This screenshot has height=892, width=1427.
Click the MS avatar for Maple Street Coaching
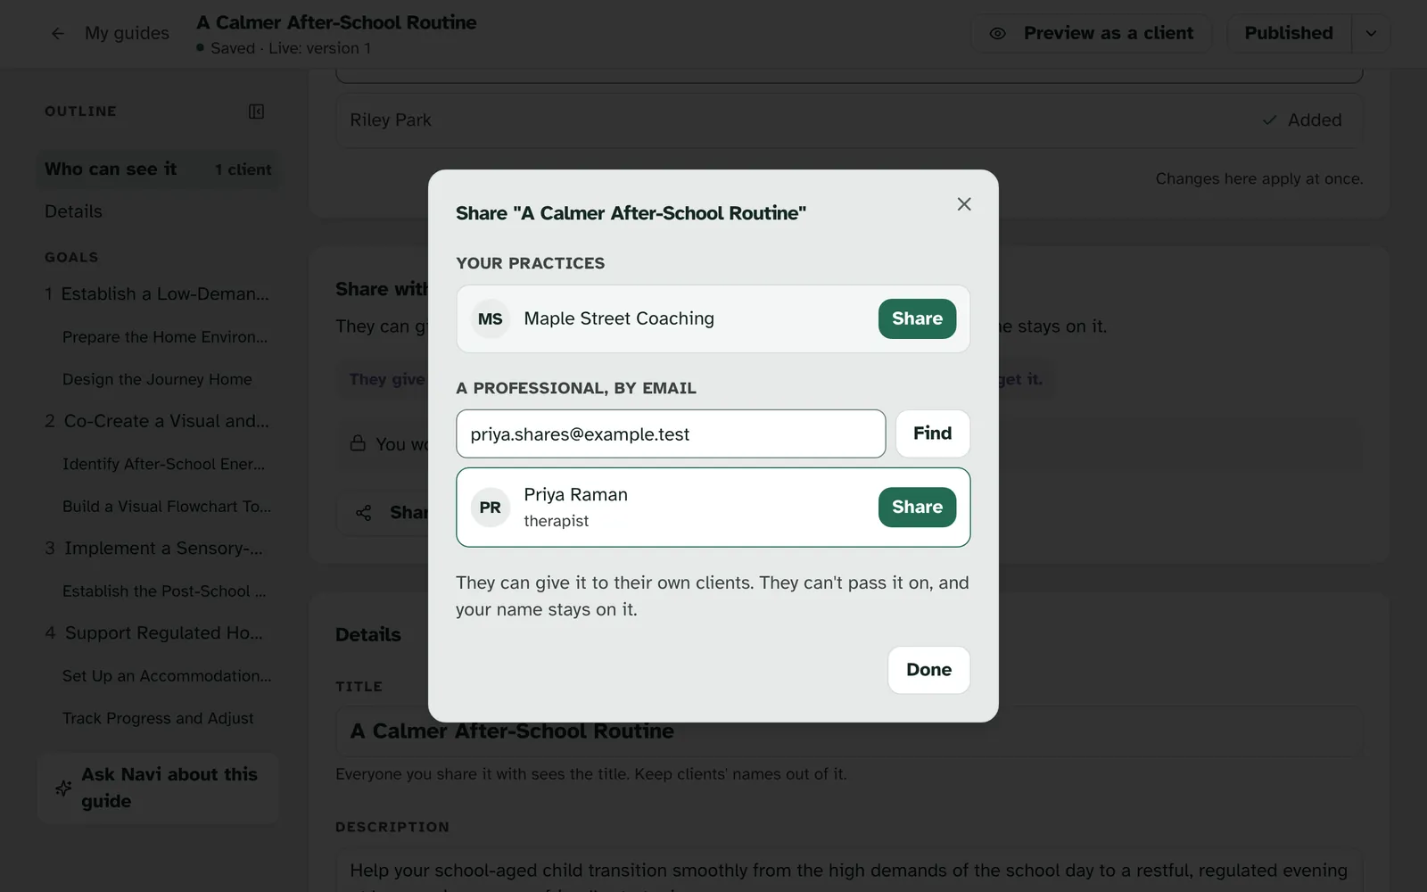[491, 318]
